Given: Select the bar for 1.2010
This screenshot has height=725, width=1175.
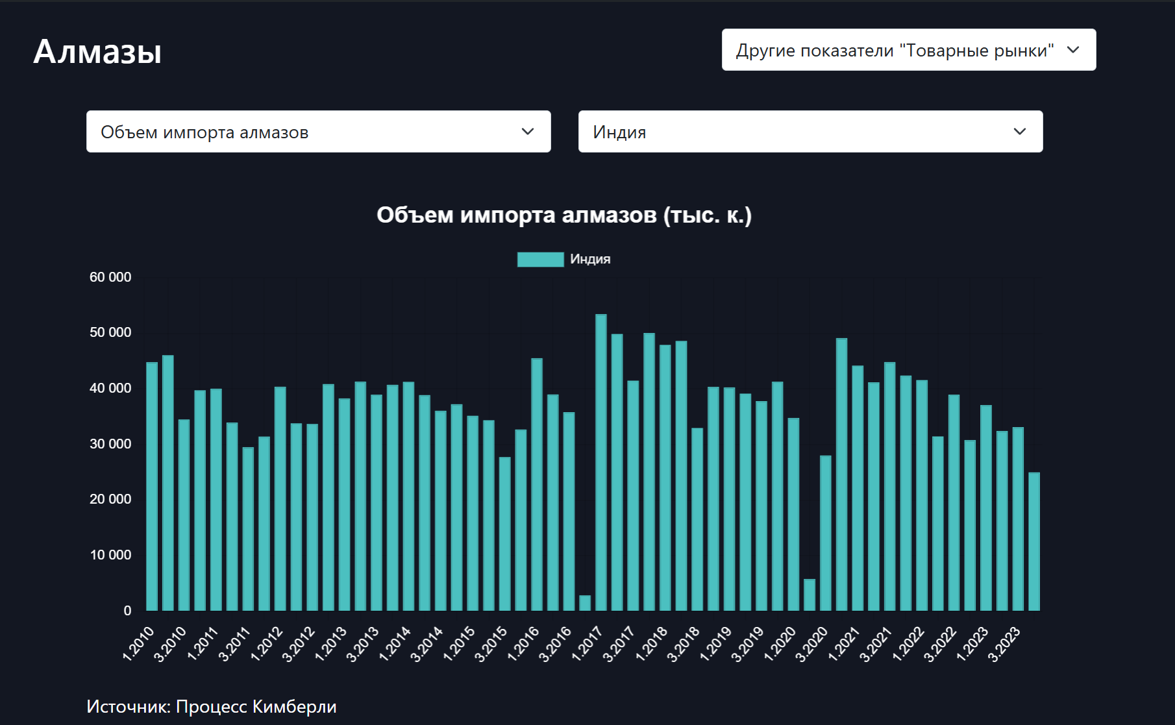Looking at the screenshot, I should pos(152,486).
